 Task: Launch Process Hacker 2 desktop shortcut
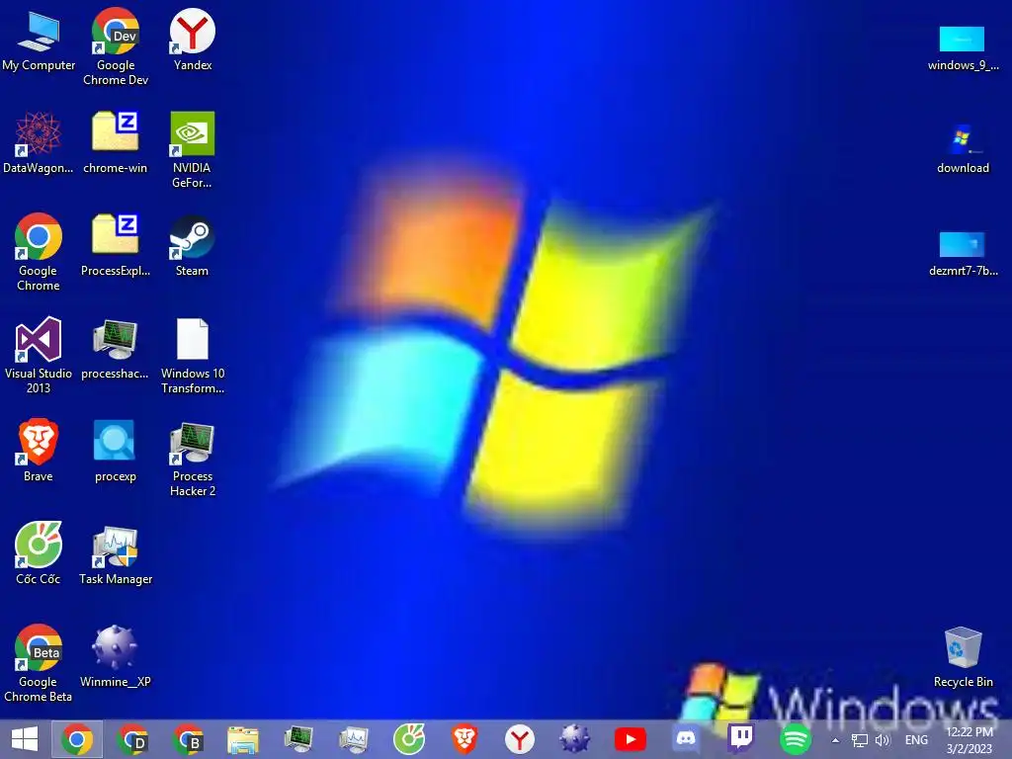point(193,459)
